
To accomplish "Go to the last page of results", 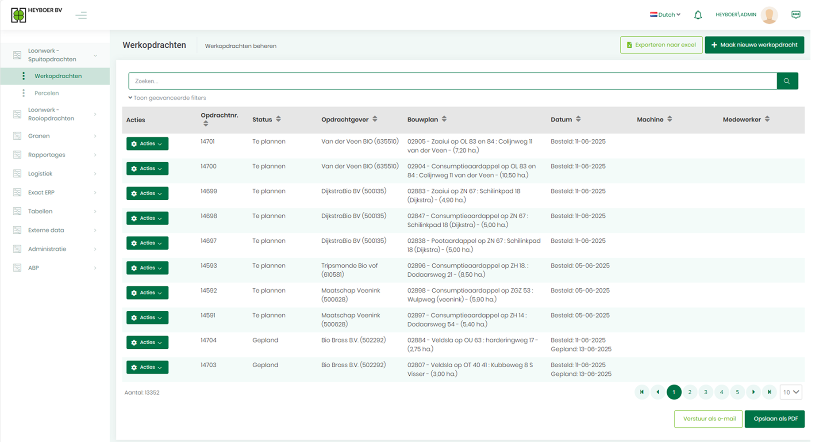I will click(x=769, y=392).
